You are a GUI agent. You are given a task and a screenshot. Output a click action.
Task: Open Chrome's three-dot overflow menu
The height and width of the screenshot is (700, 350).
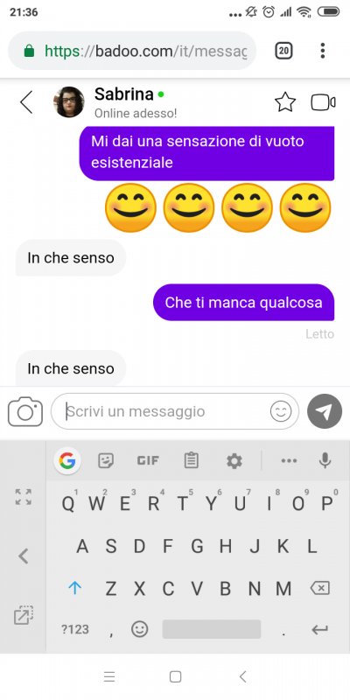[323, 51]
